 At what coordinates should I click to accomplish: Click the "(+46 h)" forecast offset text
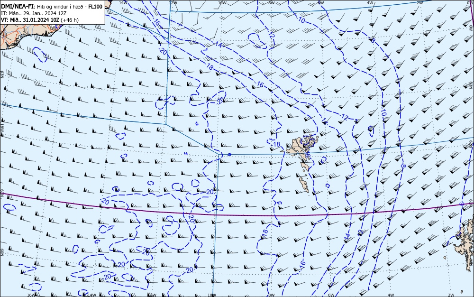click(70, 20)
